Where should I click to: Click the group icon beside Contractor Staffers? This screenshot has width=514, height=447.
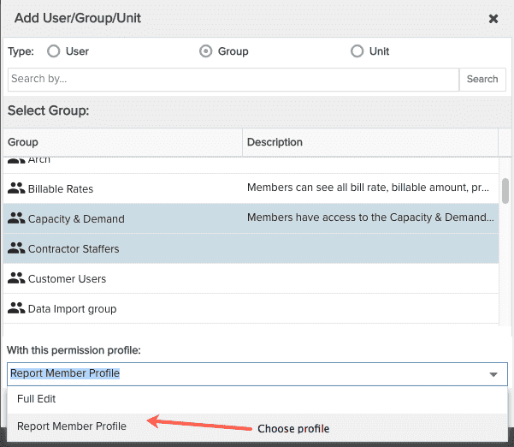(x=16, y=248)
